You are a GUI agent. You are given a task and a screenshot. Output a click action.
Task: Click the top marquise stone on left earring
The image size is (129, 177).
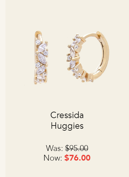(x=42, y=48)
